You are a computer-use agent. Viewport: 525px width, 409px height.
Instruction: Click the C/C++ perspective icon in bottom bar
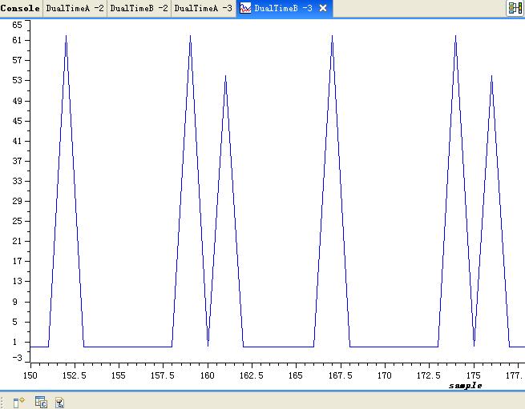pyautogui.click(x=41, y=402)
